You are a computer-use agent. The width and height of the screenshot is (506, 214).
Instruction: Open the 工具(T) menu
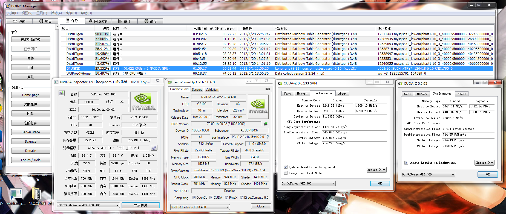tap(42, 13)
